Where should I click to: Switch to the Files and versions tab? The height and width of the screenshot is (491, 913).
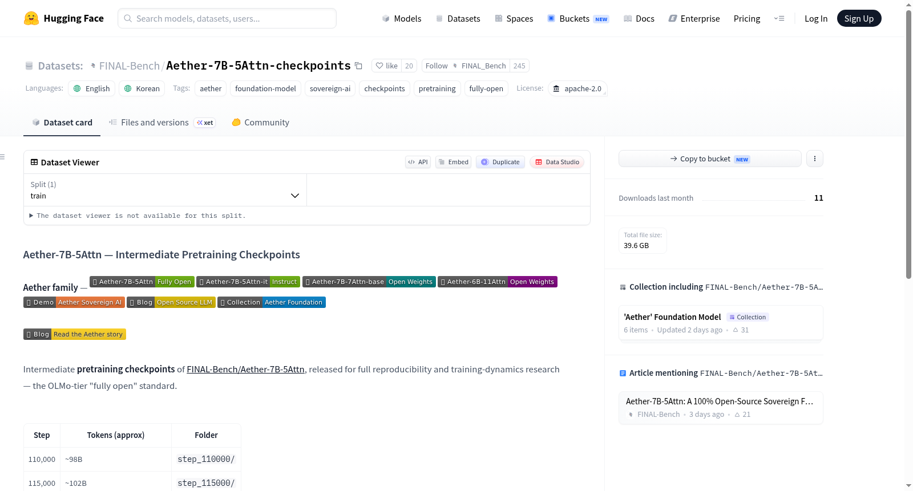pos(162,123)
